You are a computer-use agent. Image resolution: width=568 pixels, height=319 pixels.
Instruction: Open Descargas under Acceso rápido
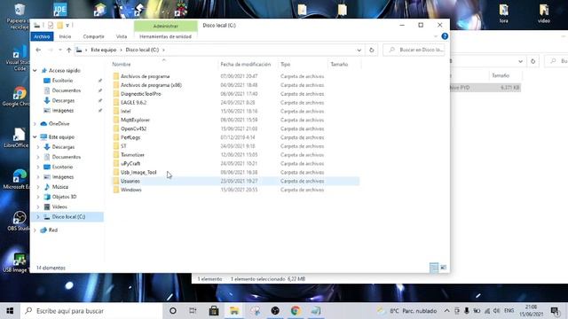(x=63, y=100)
